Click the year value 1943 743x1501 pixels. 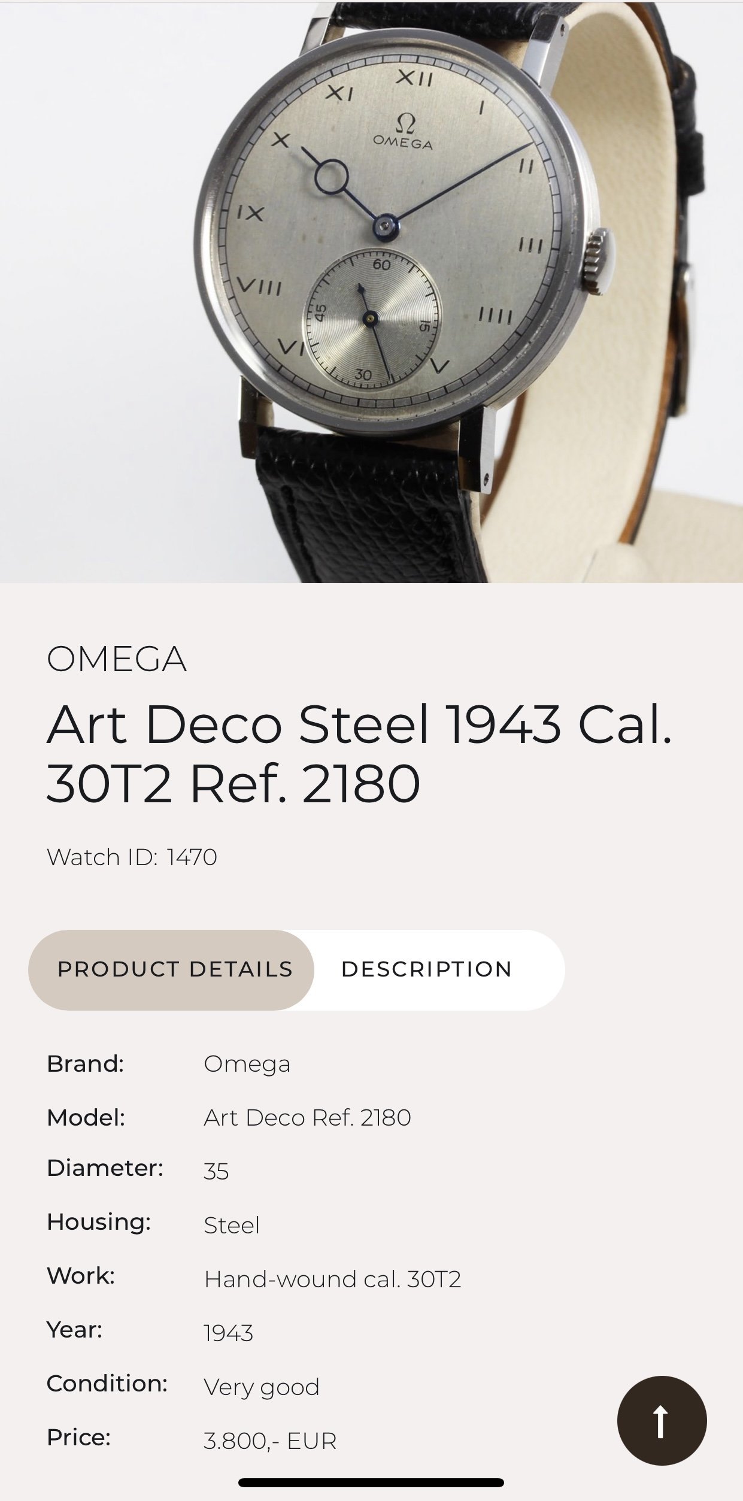228,1333
